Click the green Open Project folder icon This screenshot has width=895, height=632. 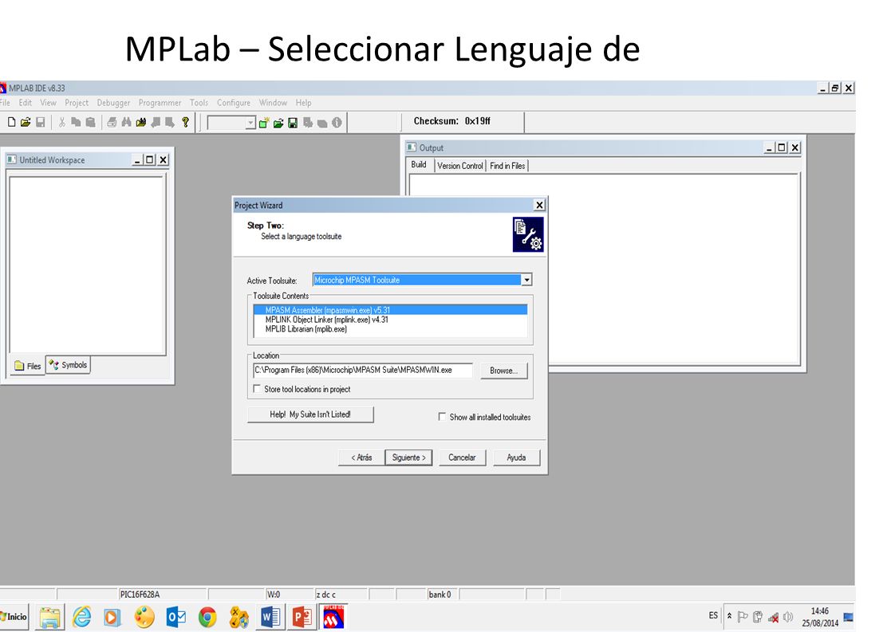[x=278, y=123]
